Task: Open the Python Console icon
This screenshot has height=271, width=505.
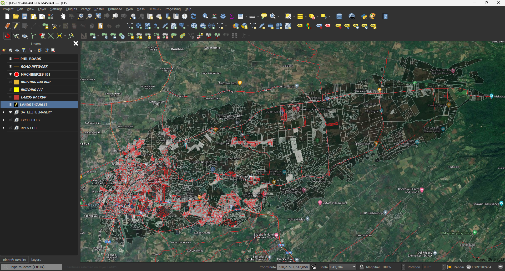Action: point(364,17)
